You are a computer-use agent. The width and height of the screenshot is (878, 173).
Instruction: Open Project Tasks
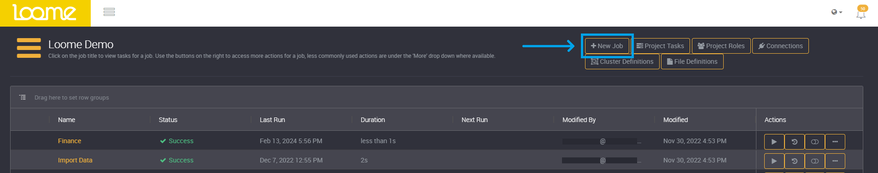coord(660,46)
